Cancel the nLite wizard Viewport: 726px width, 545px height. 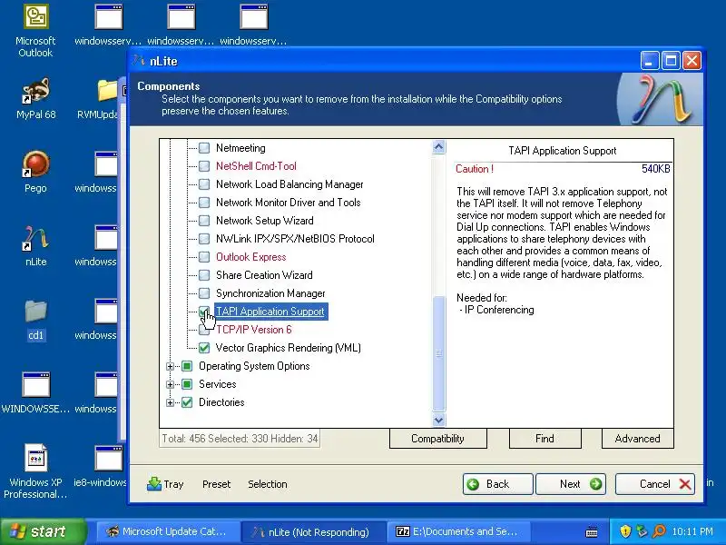coord(654,484)
